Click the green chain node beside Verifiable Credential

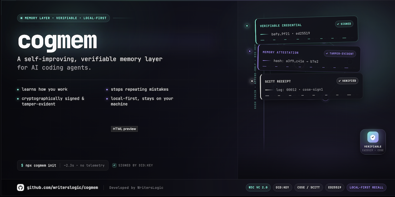(247, 26)
